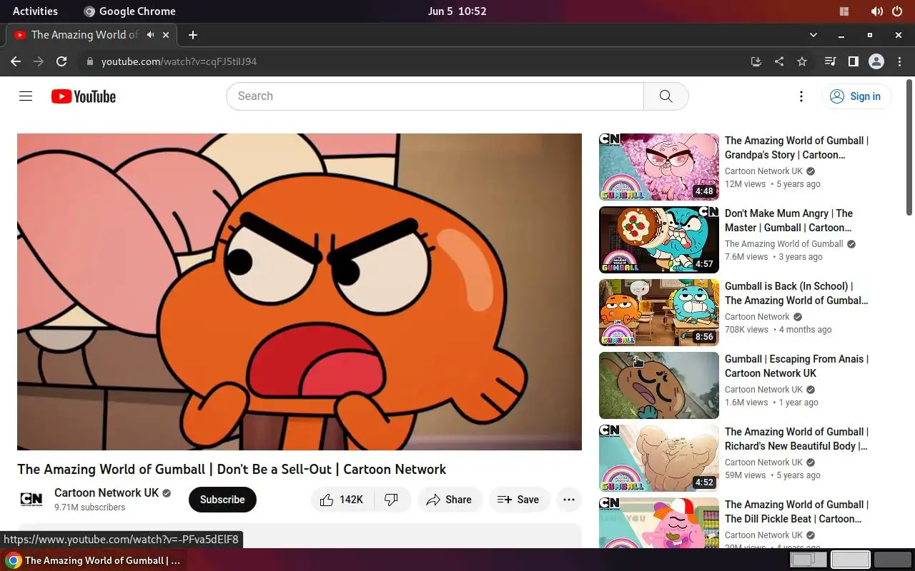Click the share page icon in address bar
The width and height of the screenshot is (915, 571).
click(779, 61)
